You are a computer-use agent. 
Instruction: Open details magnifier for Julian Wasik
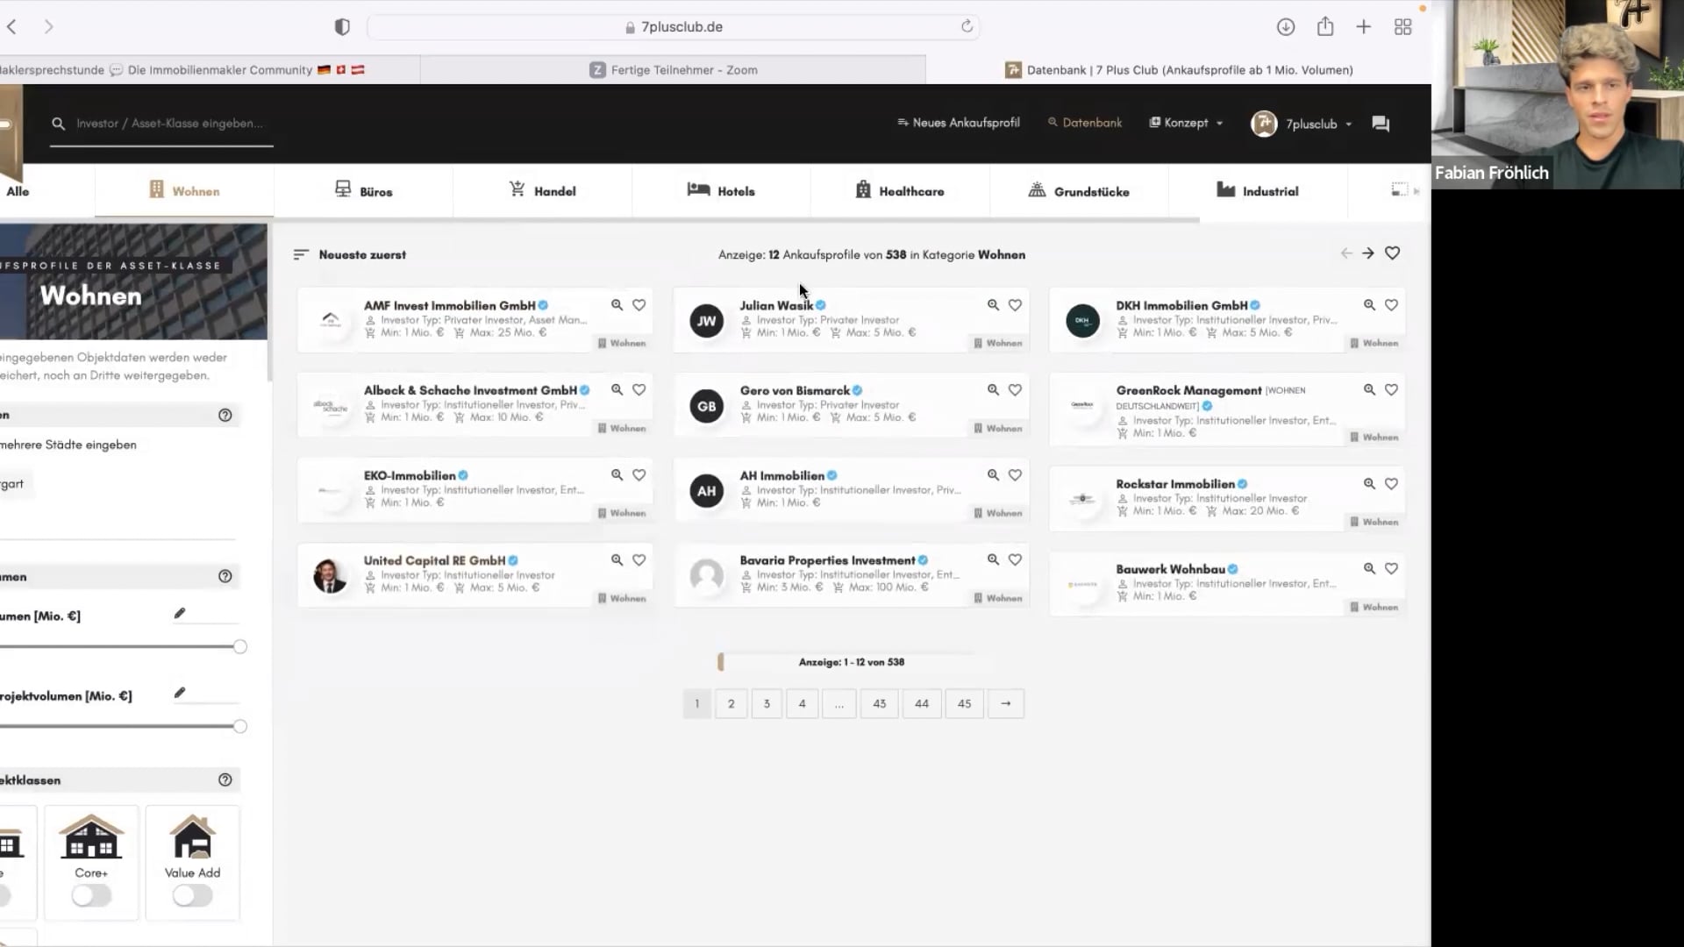click(x=993, y=305)
